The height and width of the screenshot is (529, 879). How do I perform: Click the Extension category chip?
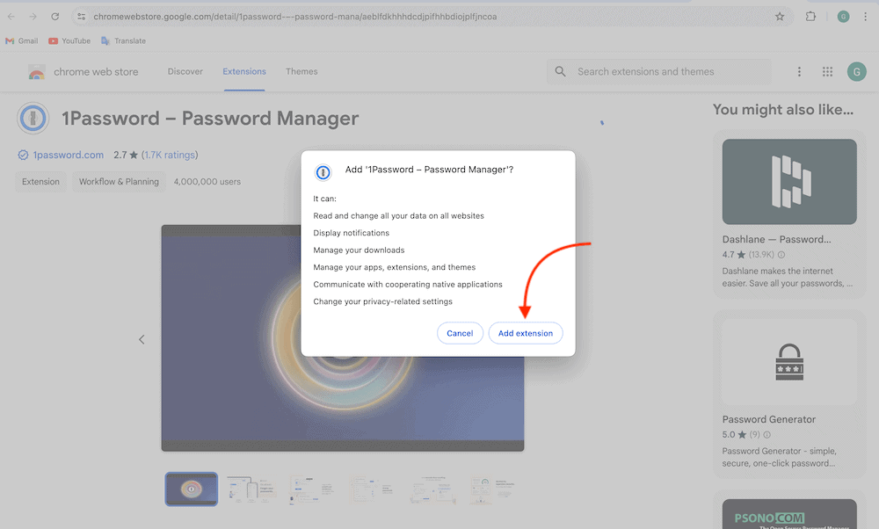(41, 182)
